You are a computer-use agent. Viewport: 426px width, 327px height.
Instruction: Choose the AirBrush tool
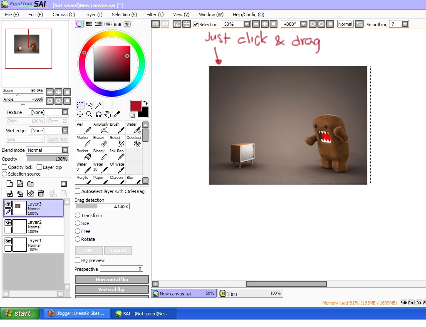(x=101, y=128)
